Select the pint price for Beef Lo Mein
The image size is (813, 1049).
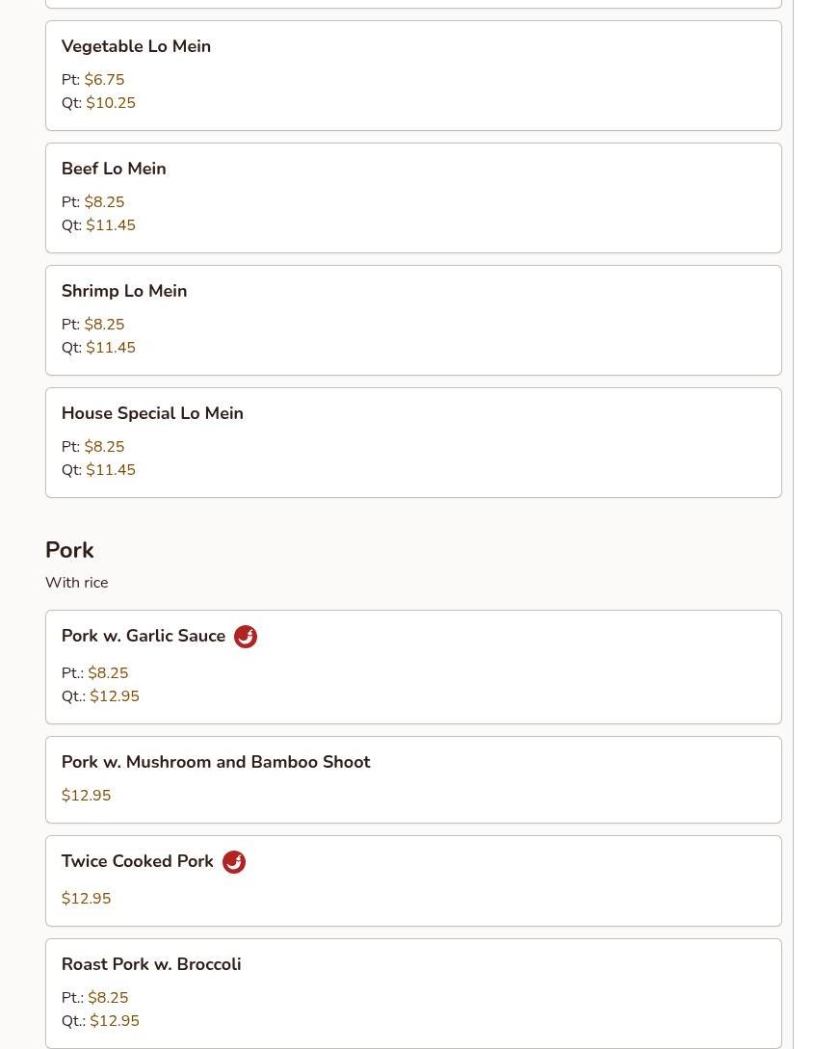coord(104,202)
